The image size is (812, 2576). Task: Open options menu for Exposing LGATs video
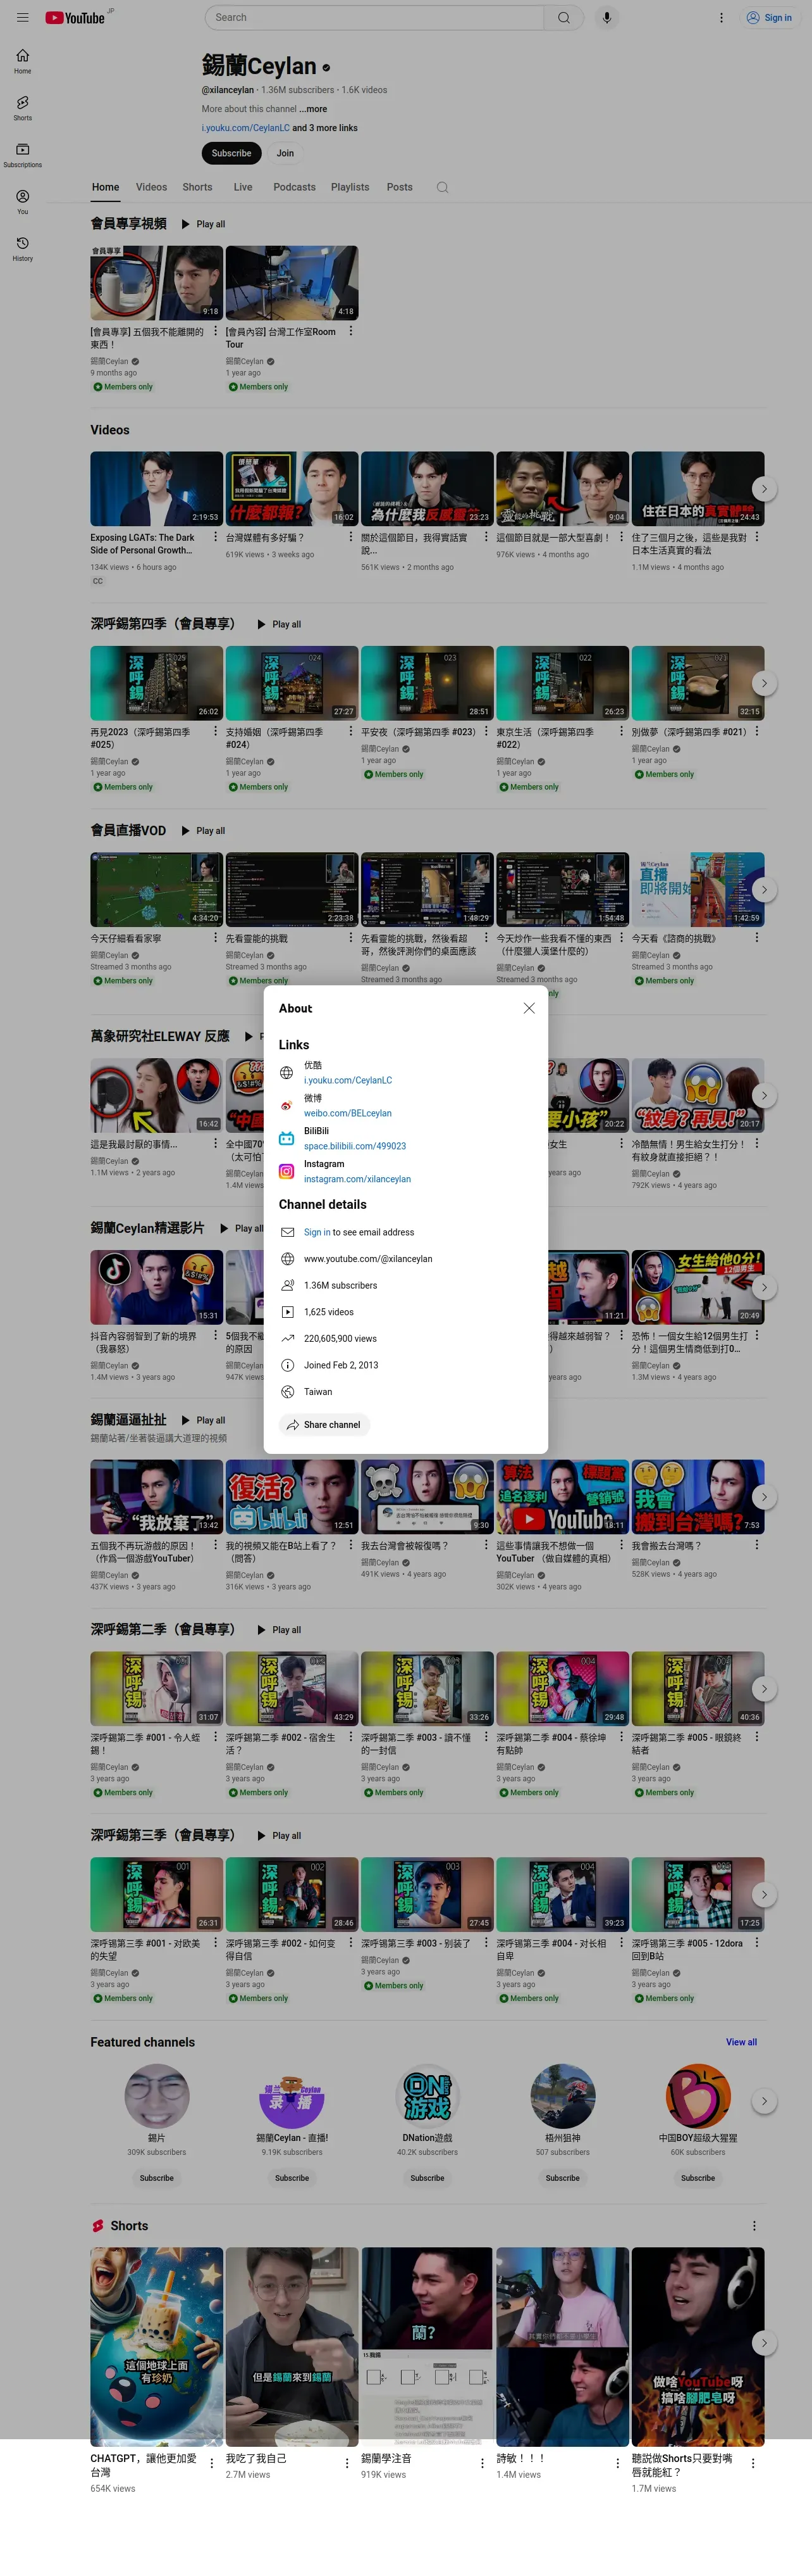point(215,537)
